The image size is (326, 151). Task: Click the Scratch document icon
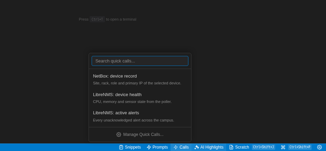pyautogui.click(x=231, y=147)
